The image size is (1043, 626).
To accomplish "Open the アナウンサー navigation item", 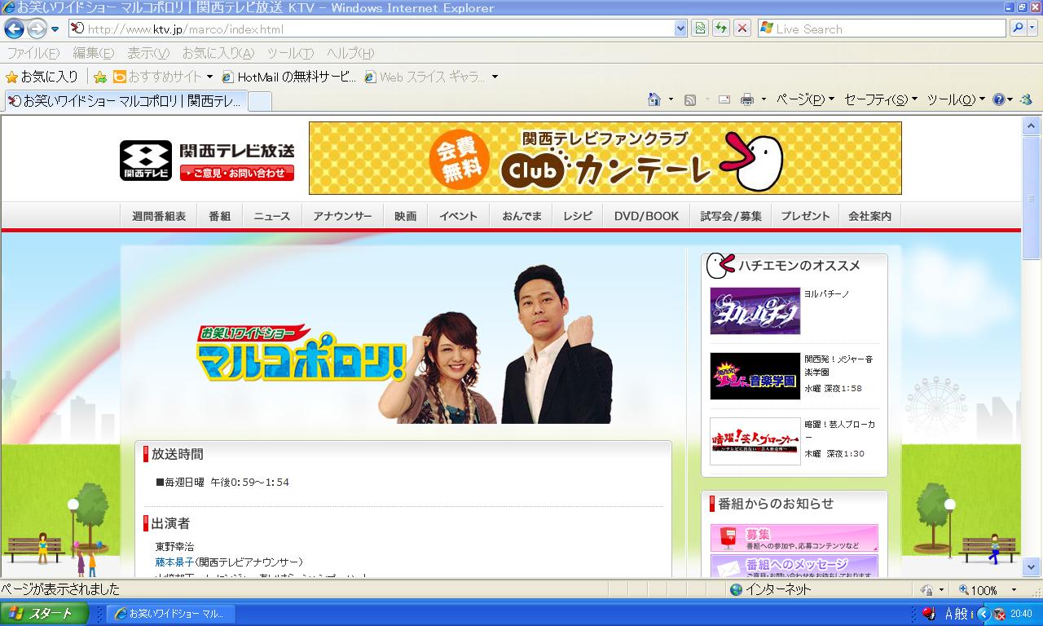I will (342, 216).
